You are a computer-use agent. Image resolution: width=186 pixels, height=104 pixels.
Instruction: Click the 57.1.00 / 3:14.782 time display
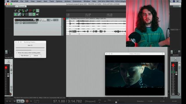tap(67, 101)
